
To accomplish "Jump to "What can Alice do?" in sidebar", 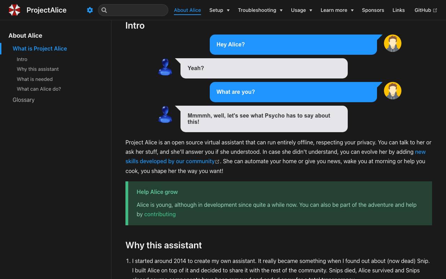I will point(39,89).
